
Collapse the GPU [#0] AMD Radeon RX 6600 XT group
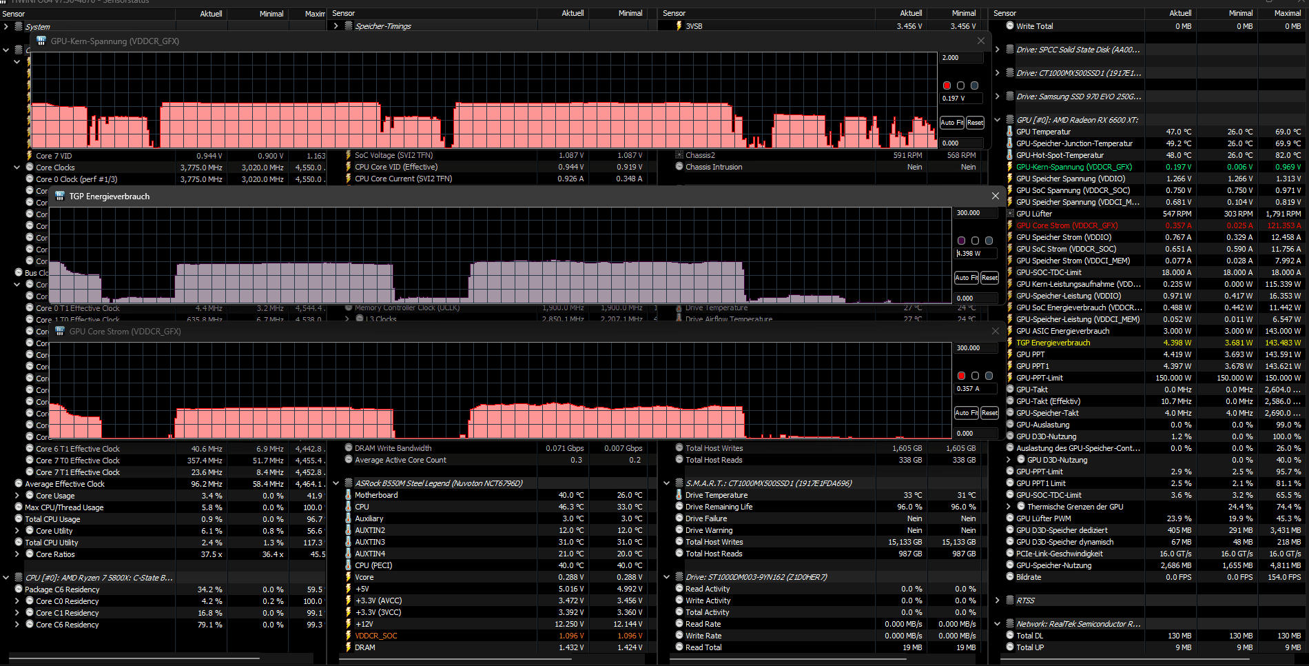point(998,120)
